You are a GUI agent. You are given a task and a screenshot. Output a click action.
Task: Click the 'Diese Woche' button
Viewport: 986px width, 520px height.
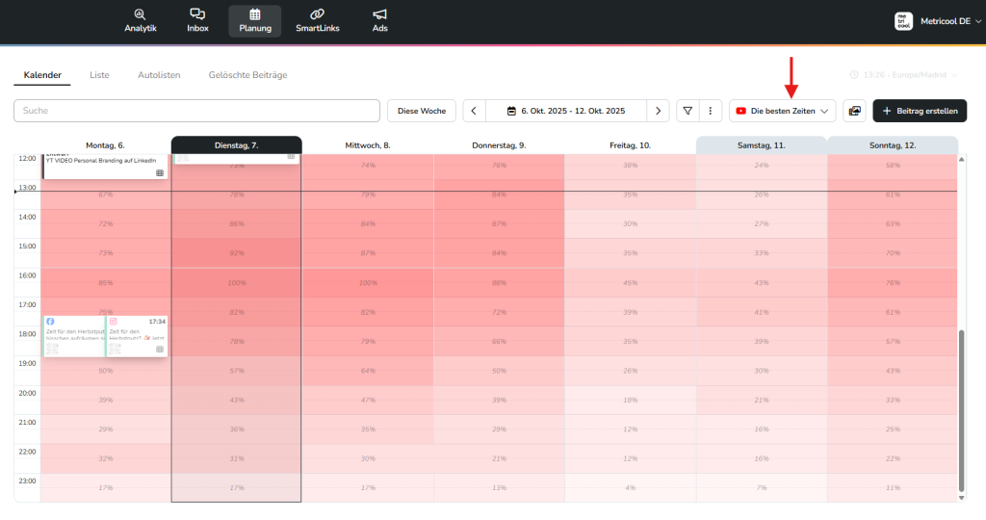[421, 111]
